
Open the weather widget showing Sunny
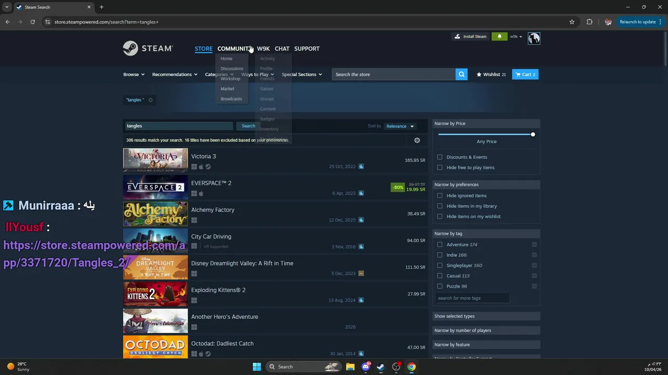pyautogui.click(x=18, y=367)
